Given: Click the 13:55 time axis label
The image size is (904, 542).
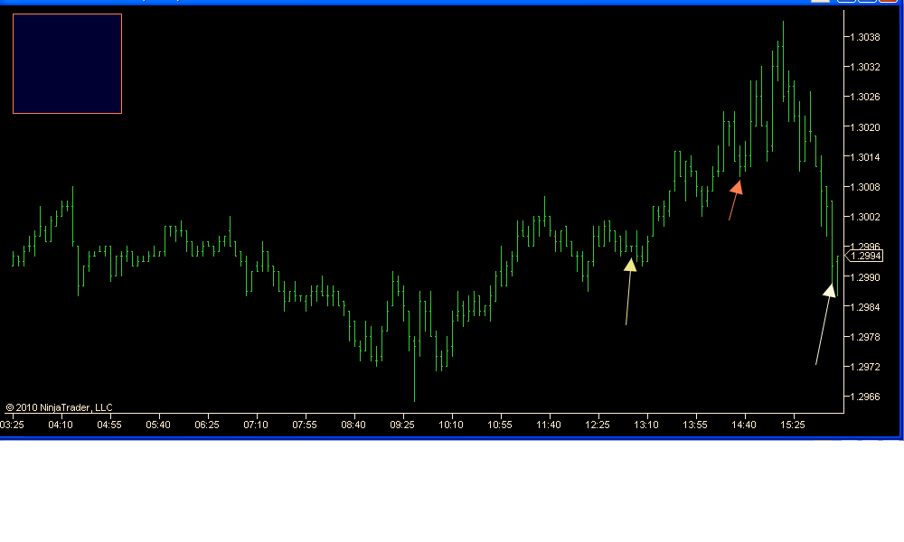Looking at the screenshot, I should coord(694,425).
